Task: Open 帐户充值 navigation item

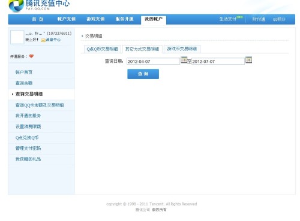Action: (x=67, y=19)
